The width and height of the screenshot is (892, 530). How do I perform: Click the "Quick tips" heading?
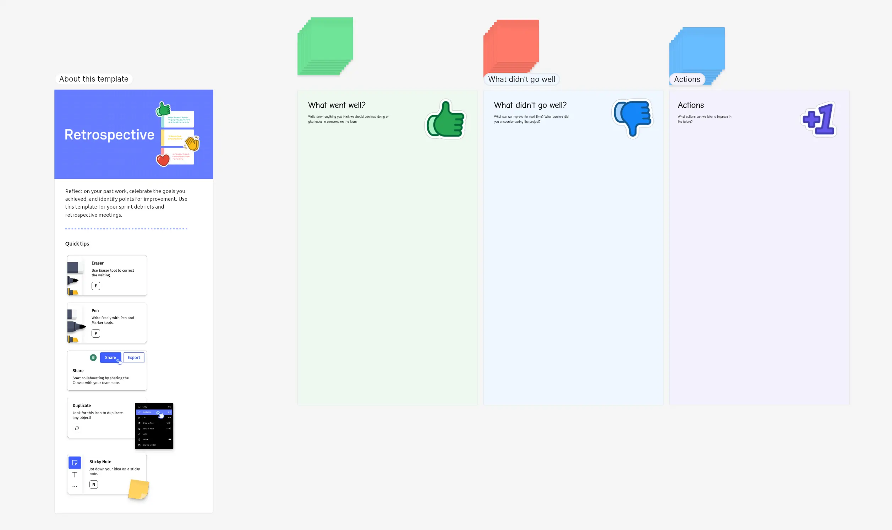pos(77,244)
